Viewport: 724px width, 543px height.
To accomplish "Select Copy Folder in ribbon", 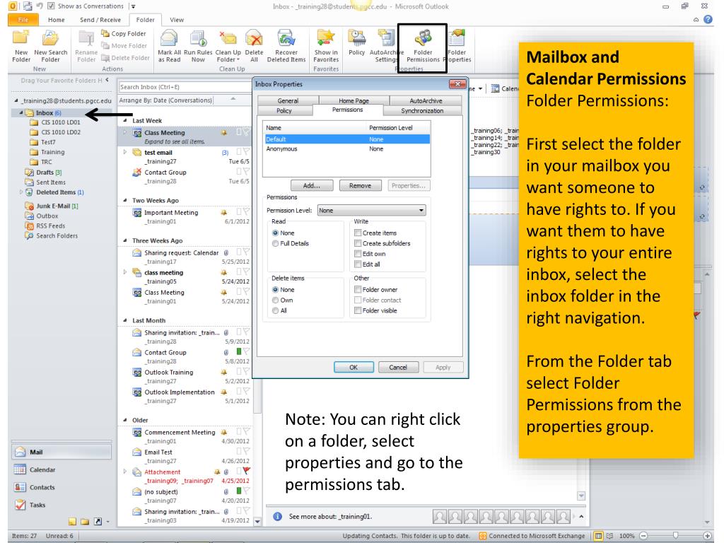I will coord(124,34).
